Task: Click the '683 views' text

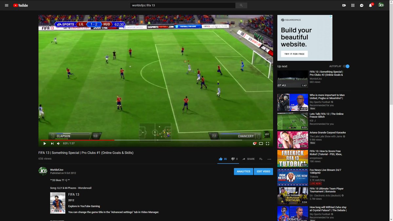Action: 315,82
